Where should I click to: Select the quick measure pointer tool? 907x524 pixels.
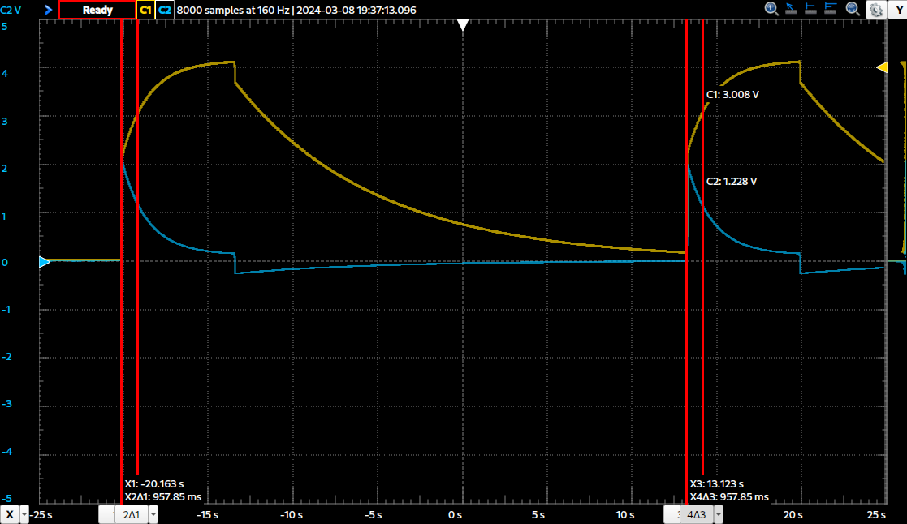(x=793, y=9)
